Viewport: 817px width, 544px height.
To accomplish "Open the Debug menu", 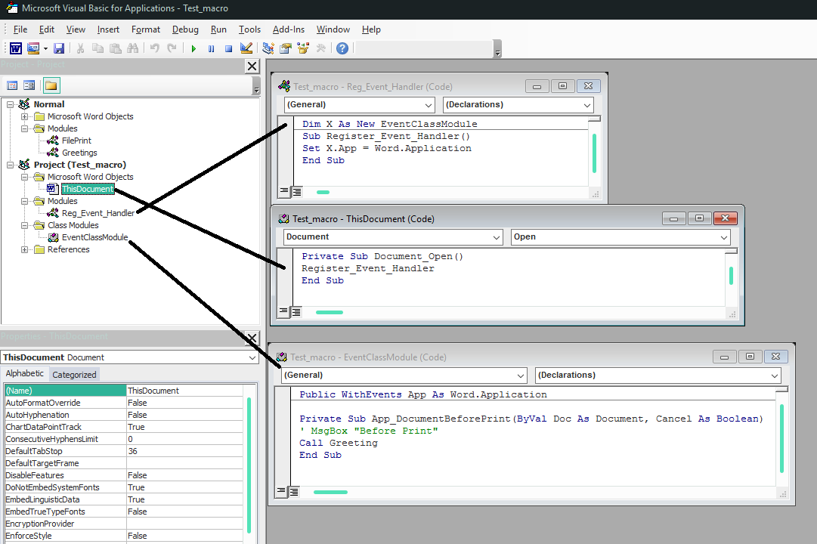I will pos(185,29).
